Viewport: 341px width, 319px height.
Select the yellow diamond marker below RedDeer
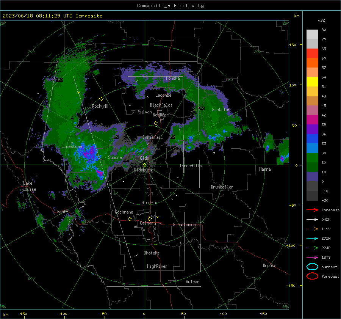pyautogui.click(x=156, y=123)
